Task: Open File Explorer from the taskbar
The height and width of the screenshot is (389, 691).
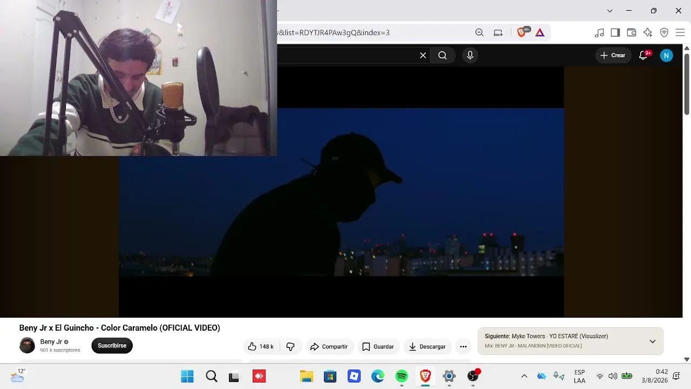Action: coord(307,376)
